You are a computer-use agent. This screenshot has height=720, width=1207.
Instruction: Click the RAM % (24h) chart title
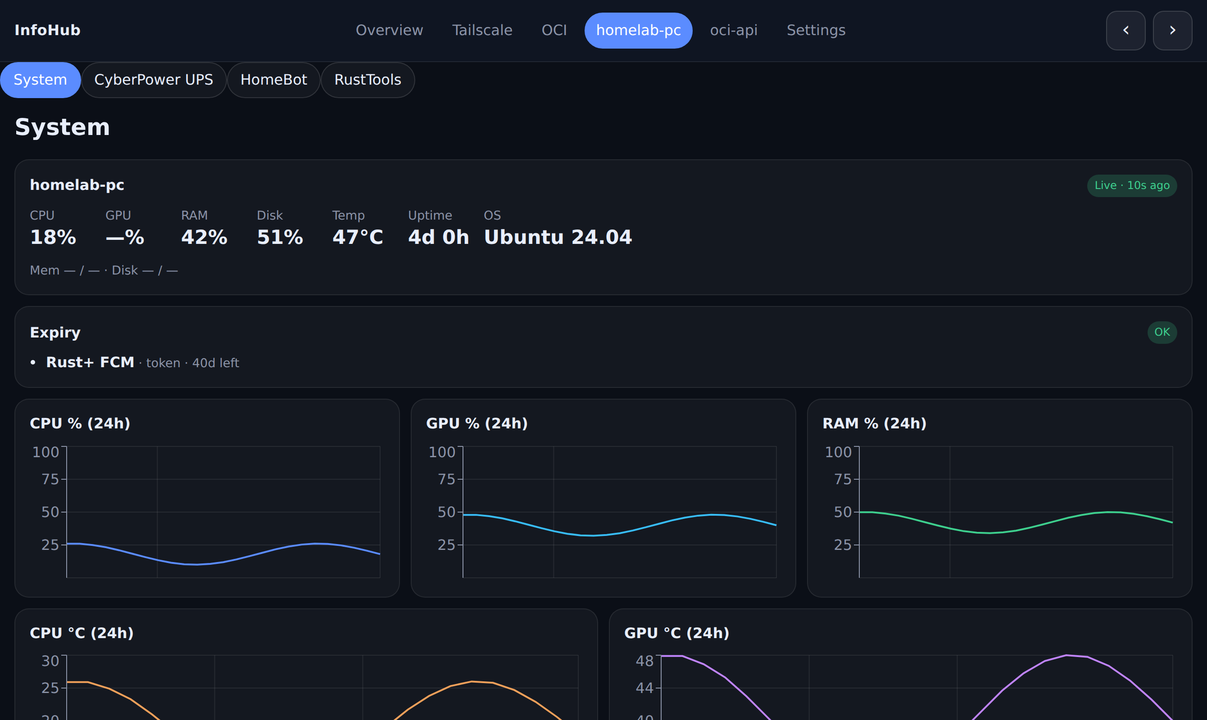tap(875, 423)
